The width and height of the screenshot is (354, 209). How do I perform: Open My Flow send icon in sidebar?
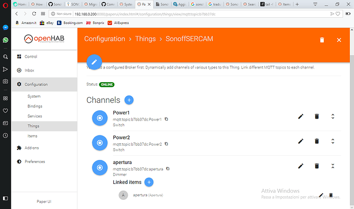click(6, 69)
